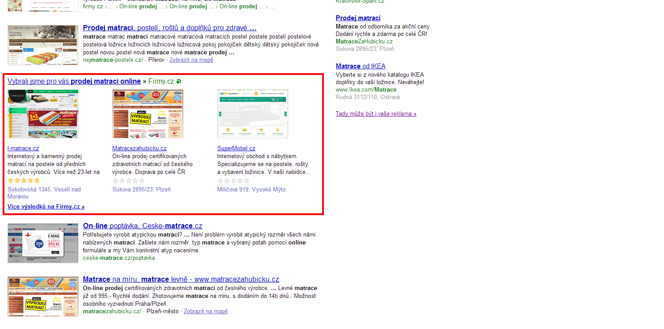
Task: Open the Matracezahubicku.cz thumbnail in Firmy box
Action: (148, 114)
